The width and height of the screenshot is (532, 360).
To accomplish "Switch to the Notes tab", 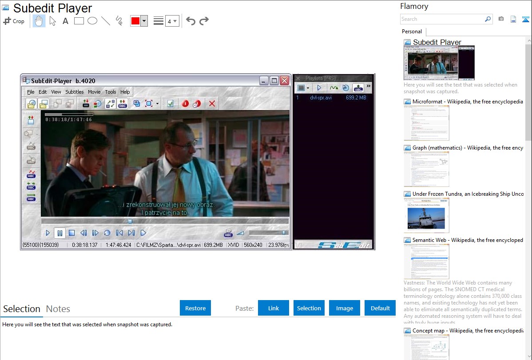I will pos(58,309).
